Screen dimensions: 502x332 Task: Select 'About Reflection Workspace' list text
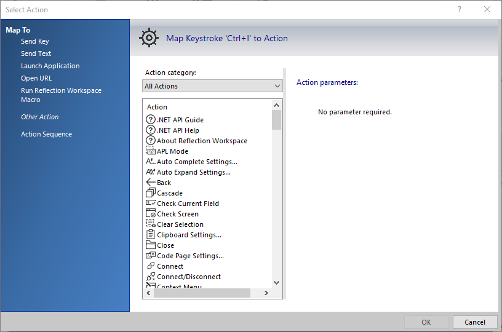202,141
